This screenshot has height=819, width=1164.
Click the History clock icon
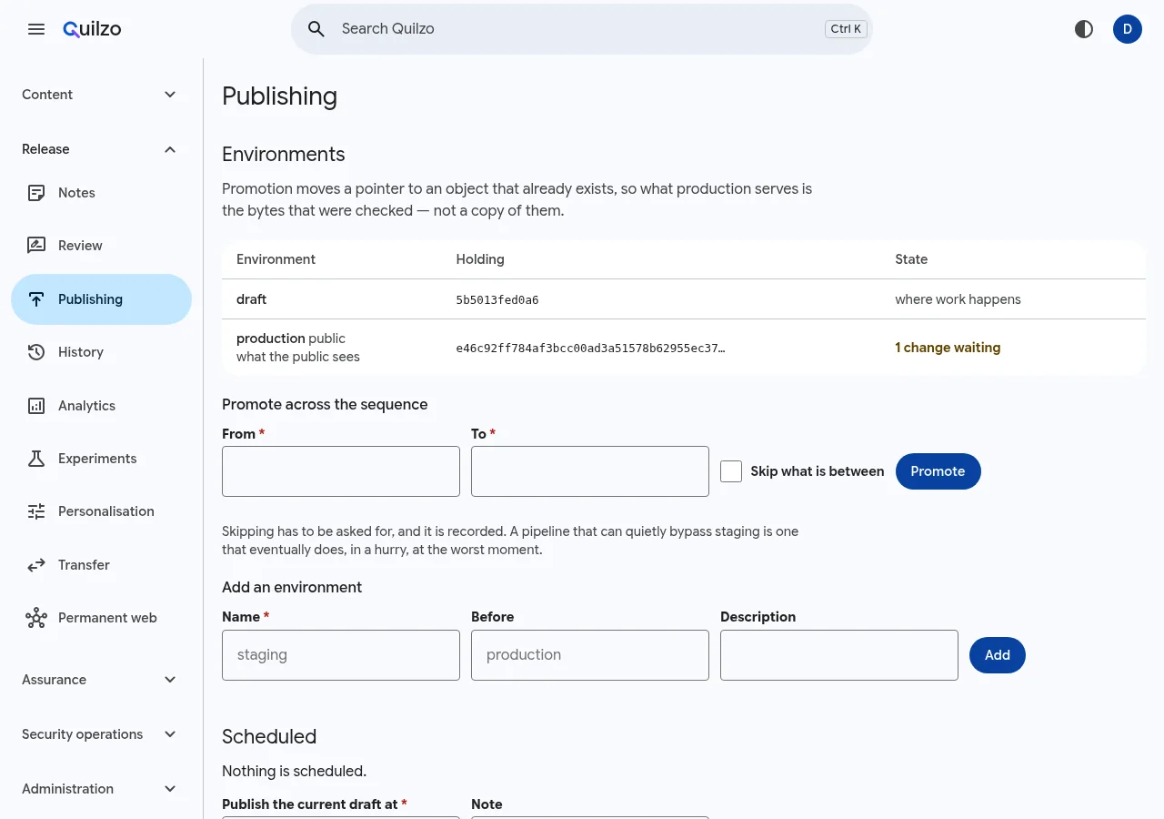[x=36, y=352]
